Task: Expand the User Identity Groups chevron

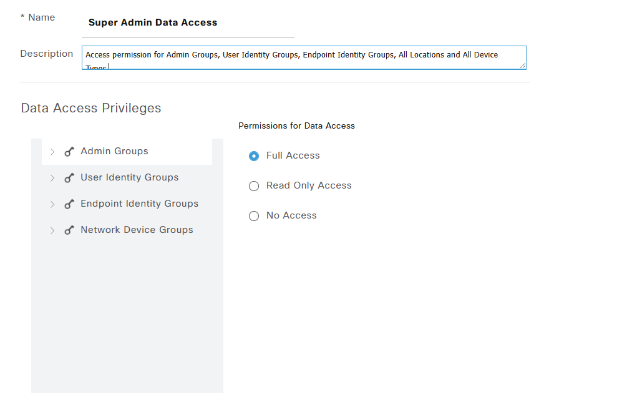Action: click(52, 178)
